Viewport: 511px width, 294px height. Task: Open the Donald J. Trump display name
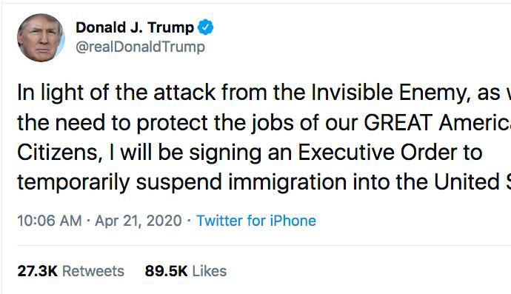click(x=135, y=27)
